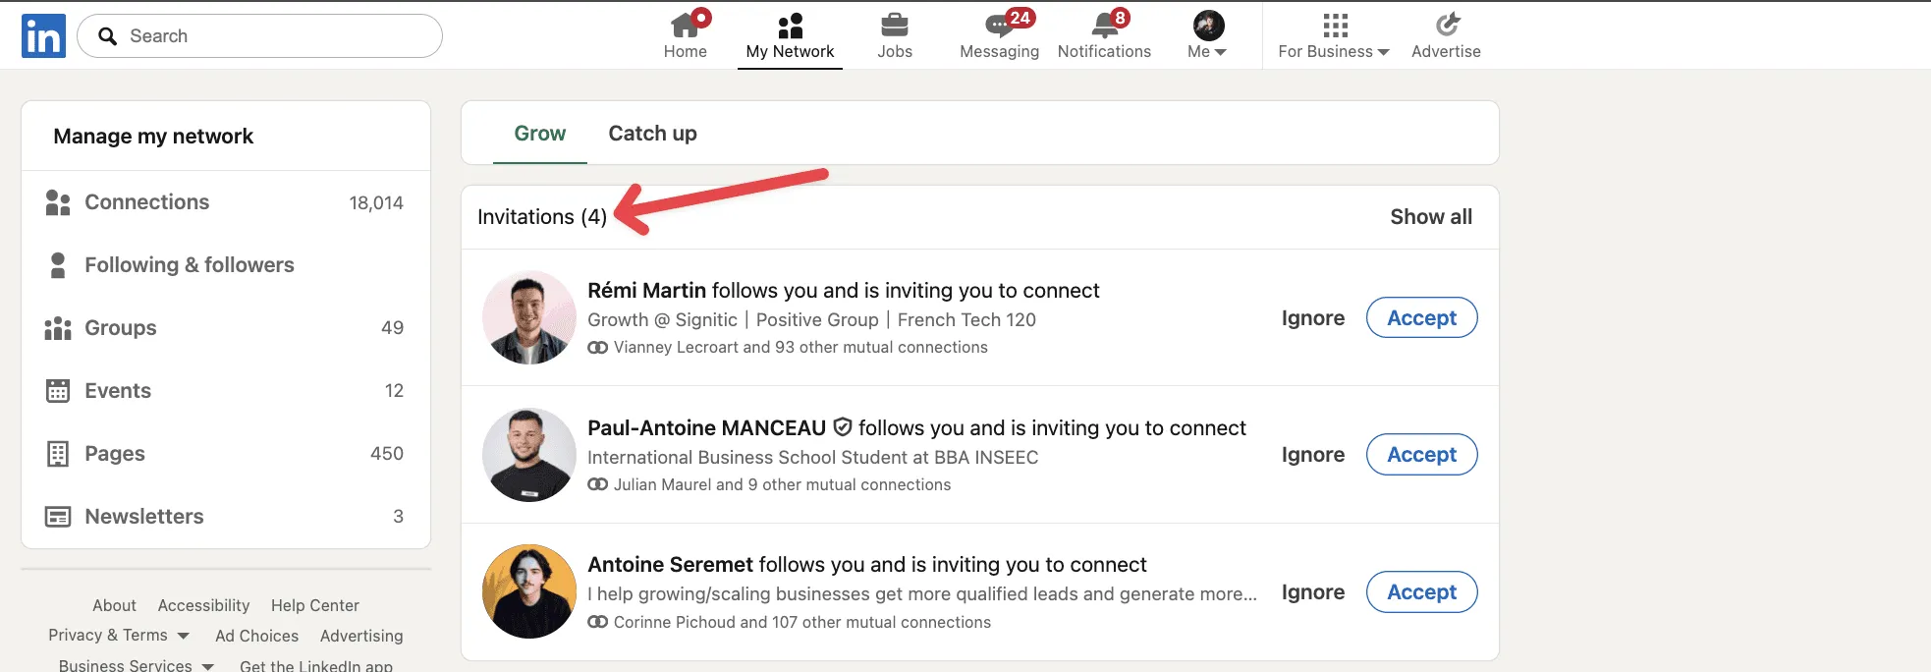
Task: Select the Jobs icon
Action: [894, 27]
